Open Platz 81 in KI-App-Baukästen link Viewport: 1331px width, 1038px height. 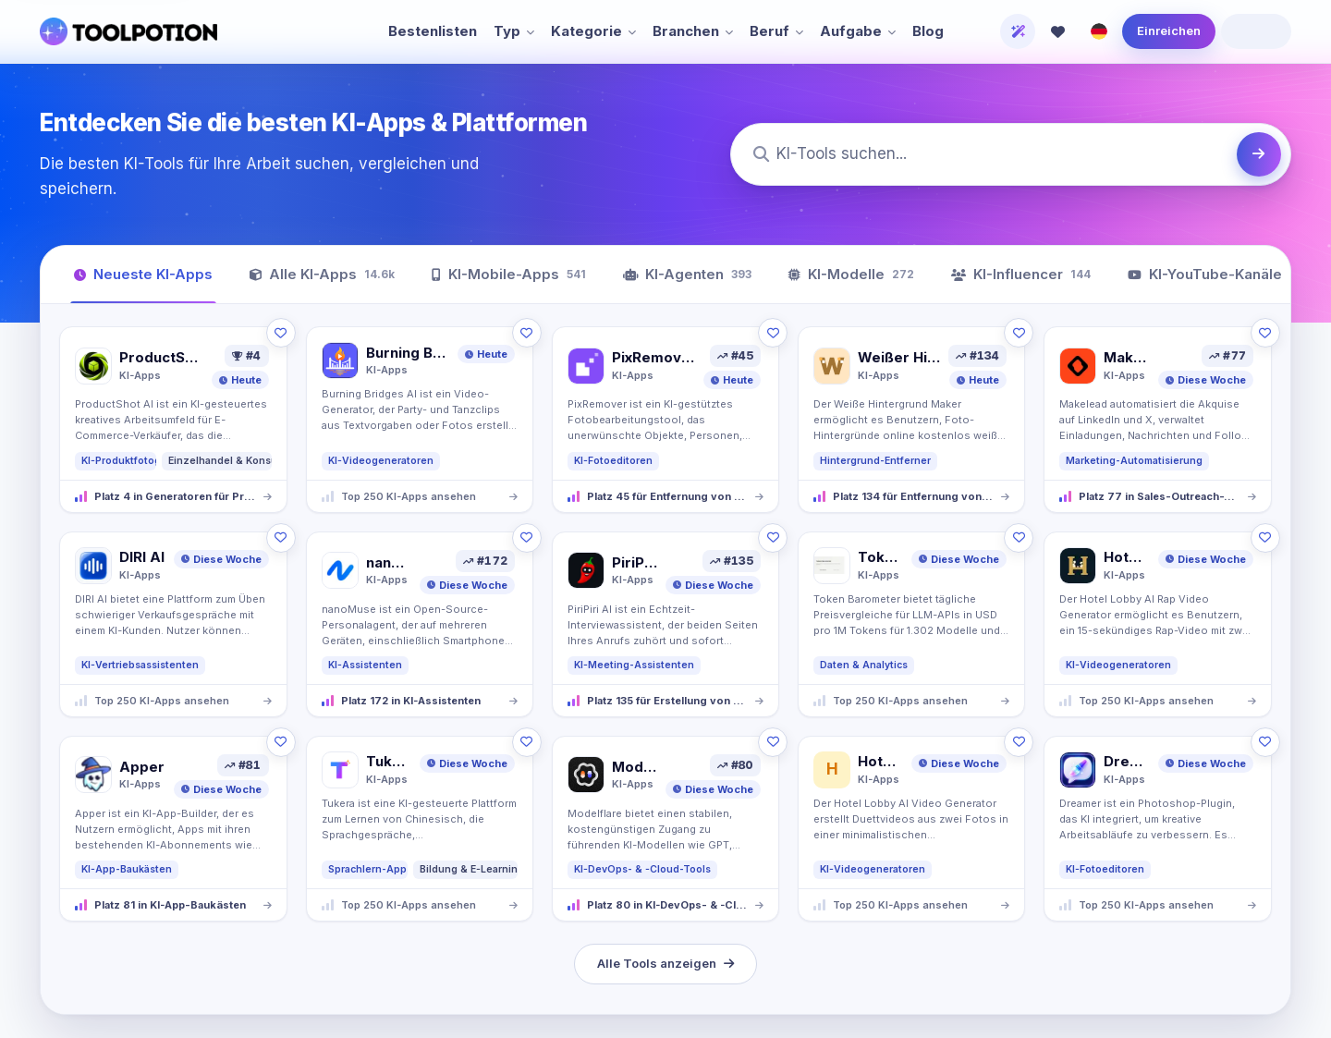[x=174, y=905]
